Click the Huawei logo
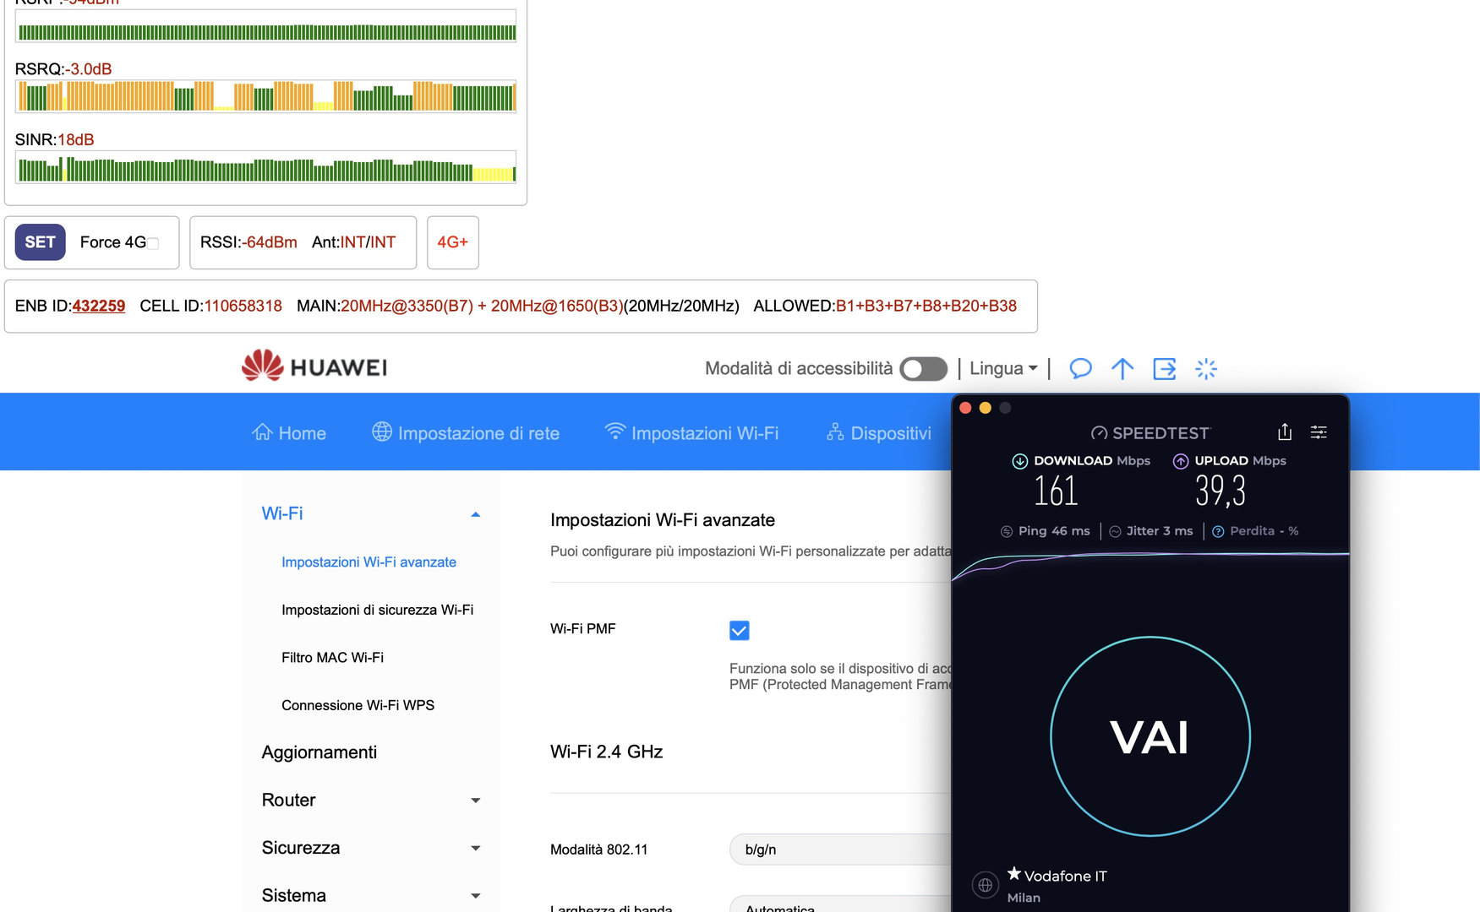Viewport: 1480px width, 912px height. [x=314, y=366]
